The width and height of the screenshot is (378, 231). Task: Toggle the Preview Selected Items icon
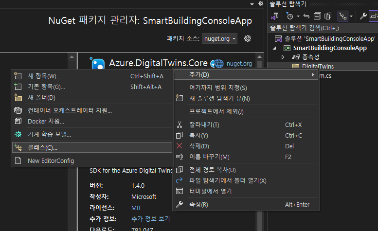[x=374, y=16]
